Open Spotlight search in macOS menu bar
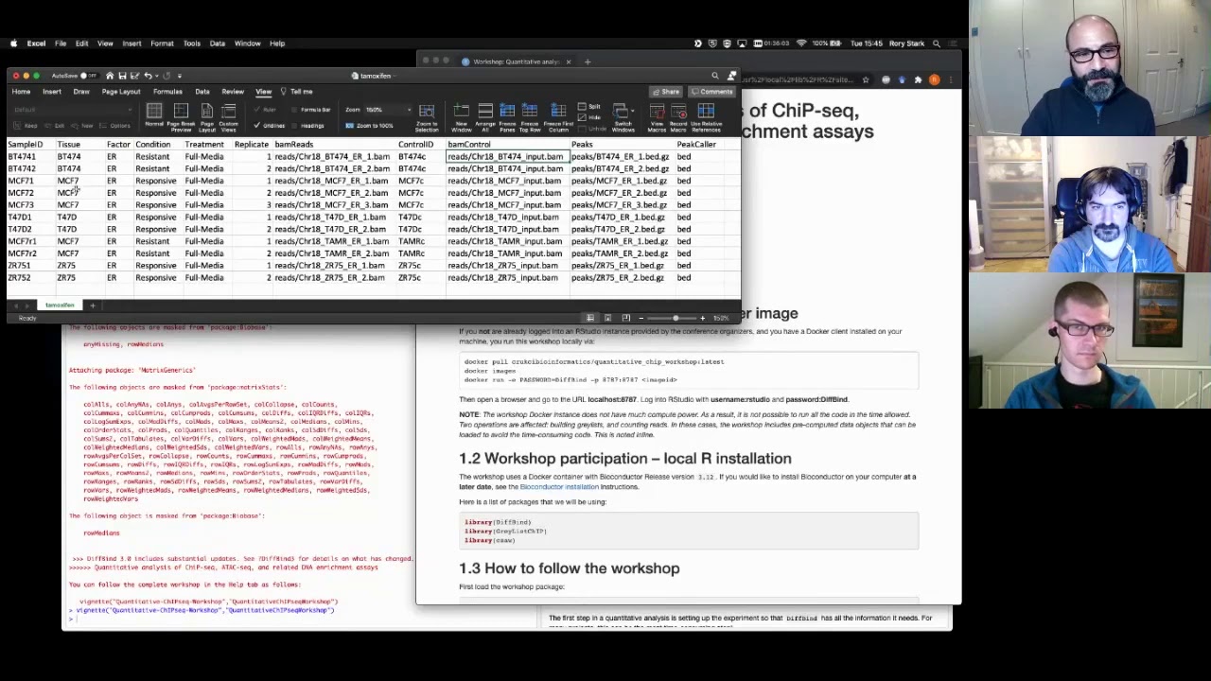Screen dimensions: 1211x681 (x=937, y=44)
